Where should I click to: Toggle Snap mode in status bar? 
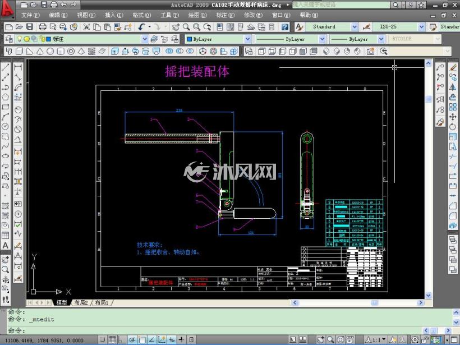[x=103, y=340]
